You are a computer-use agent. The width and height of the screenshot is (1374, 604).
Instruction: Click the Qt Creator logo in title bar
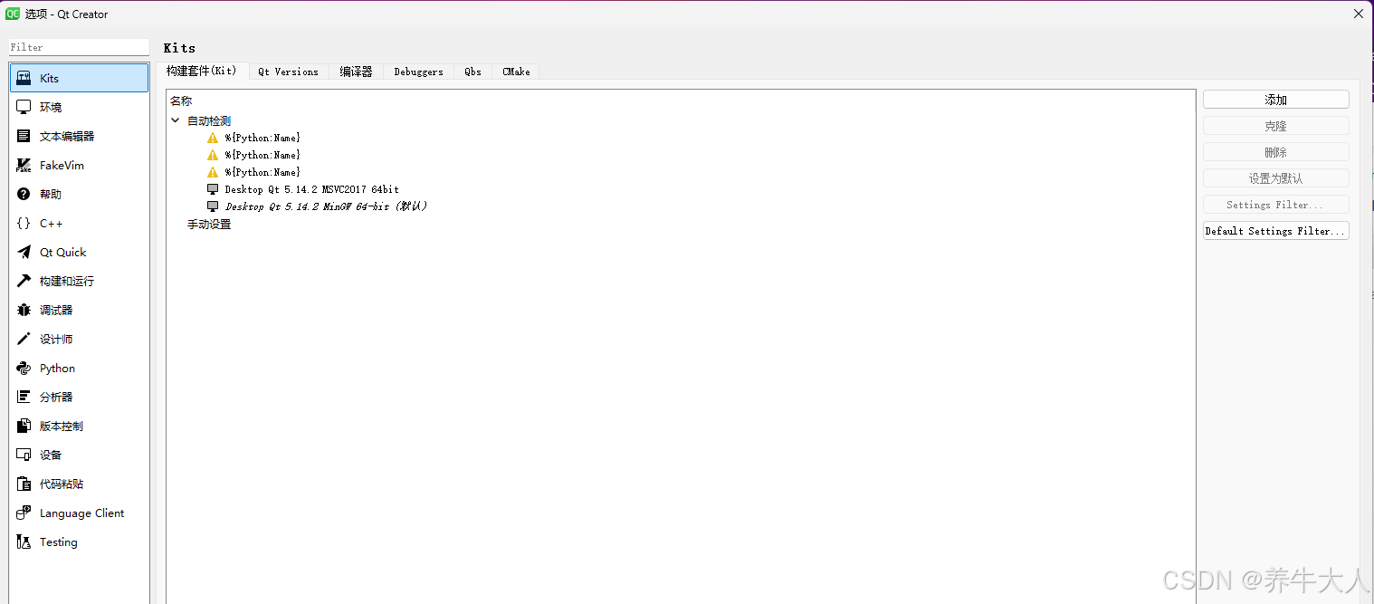tap(13, 14)
